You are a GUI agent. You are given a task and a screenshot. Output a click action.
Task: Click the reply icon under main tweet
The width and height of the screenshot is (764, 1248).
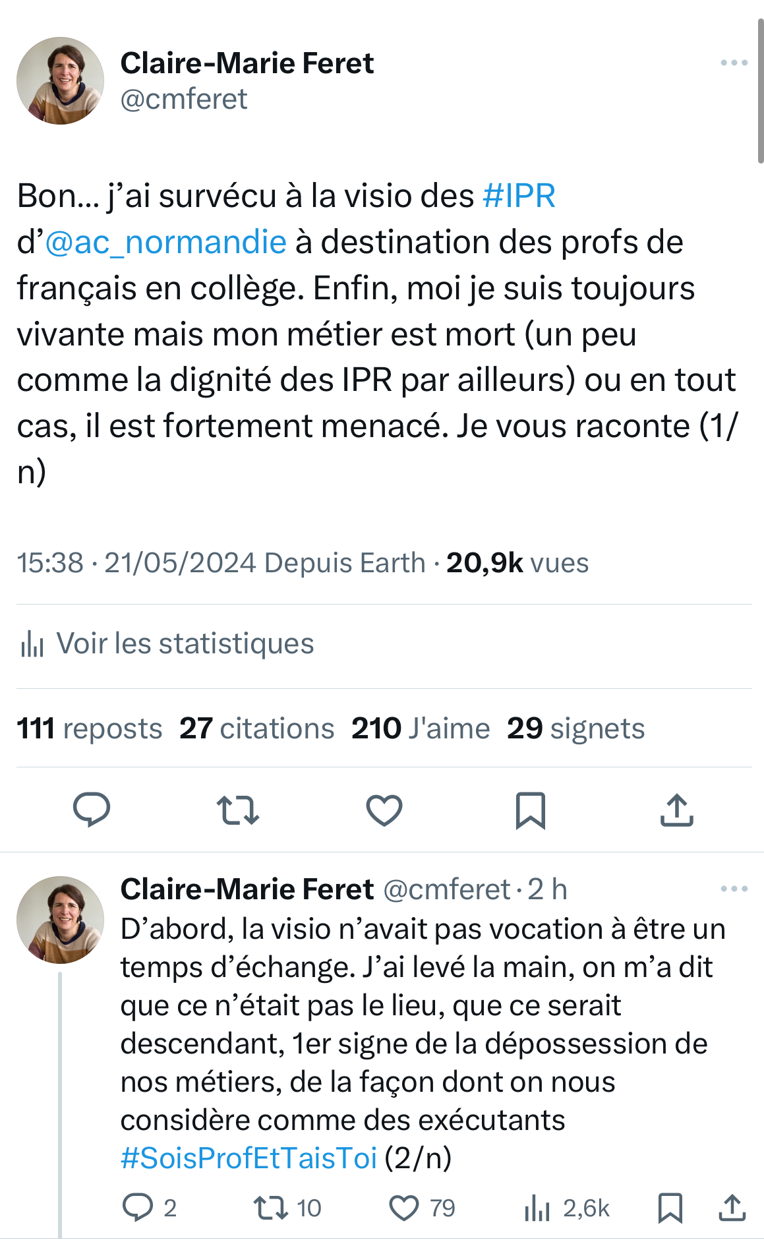pyautogui.click(x=92, y=810)
